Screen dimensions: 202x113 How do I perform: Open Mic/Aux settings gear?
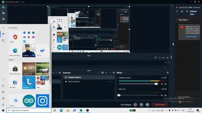click(x=165, y=95)
